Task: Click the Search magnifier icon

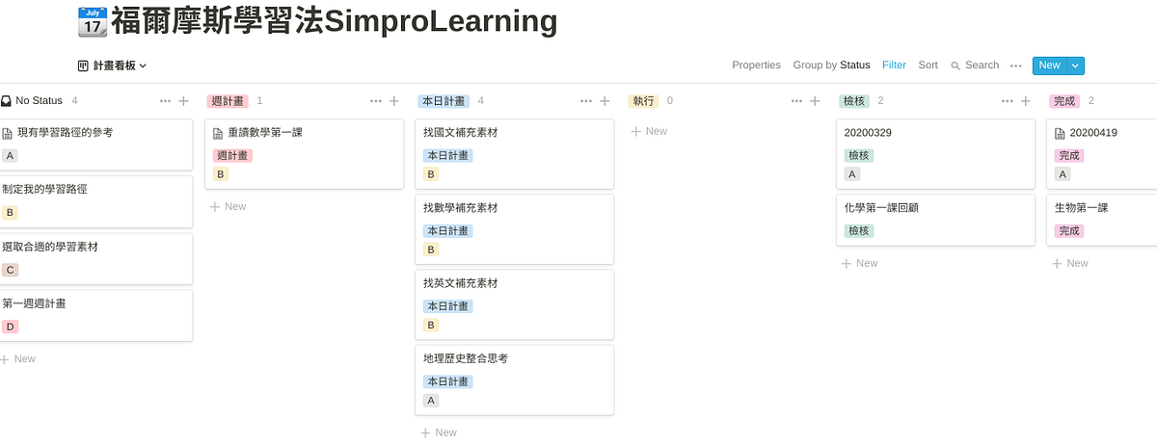Action: [x=955, y=66]
